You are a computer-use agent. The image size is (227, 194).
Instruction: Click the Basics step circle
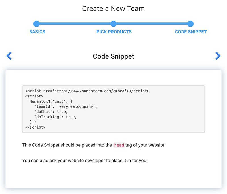coord(36,24)
